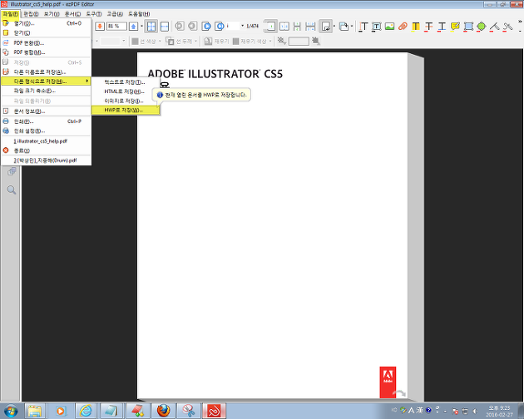Choose Save as HTML menu item
The height and width of the screenshot is (419, 524).
click(x=126, y=91)
